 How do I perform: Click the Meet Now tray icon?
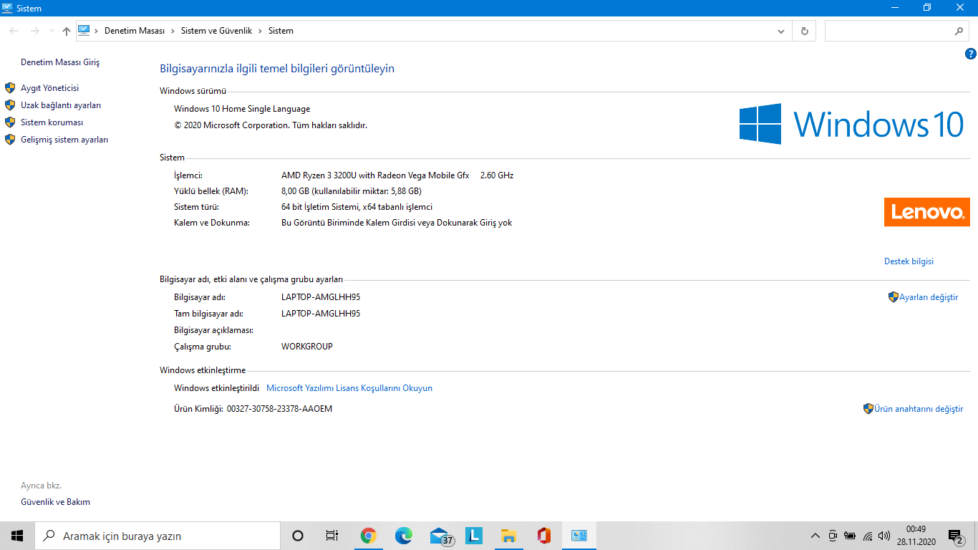(833, 536)
